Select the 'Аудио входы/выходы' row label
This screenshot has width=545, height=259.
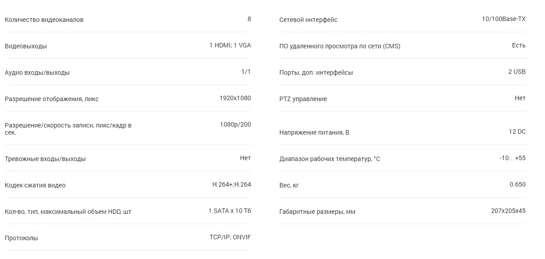pyautogui.click(x=37, y=72)
